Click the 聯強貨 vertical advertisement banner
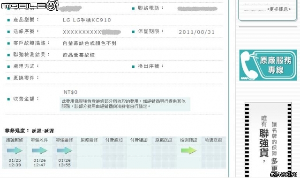Screen dimensions: 300x178 coord(268,140)
